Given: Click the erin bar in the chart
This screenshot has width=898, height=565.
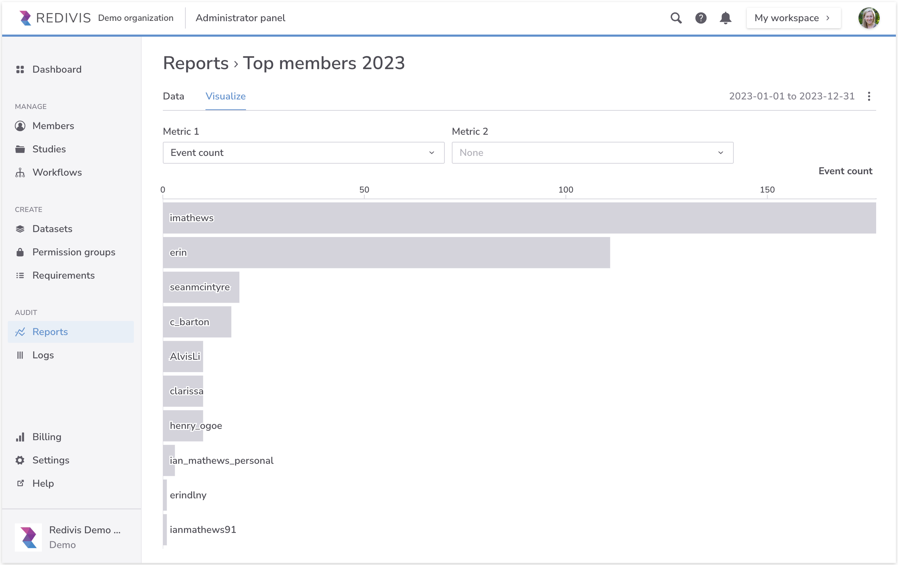Looking at the screenshot, I should click(386, 253).
